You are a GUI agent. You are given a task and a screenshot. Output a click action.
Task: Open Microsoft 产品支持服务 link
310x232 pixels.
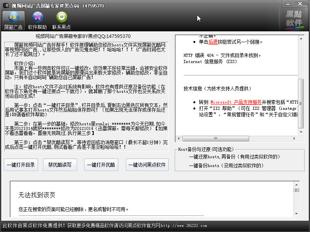point(236,102)
